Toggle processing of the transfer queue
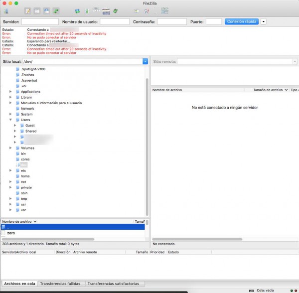299x293 pixels. pyautogui.click(x=87, y=11)
